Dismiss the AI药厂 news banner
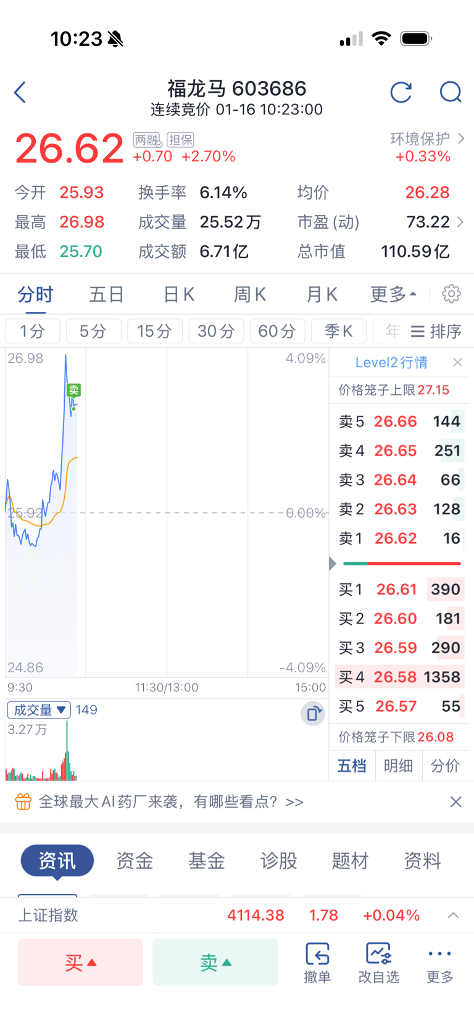Viewport: 474px width, 1032px height. click(x=456, y=801)
